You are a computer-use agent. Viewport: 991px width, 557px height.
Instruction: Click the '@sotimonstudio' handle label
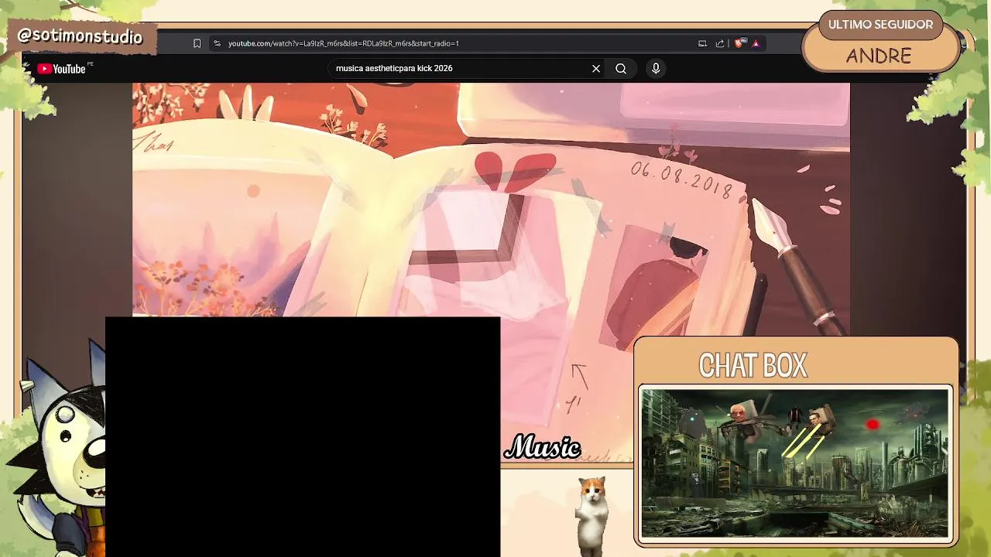click(x=81, y=36)
